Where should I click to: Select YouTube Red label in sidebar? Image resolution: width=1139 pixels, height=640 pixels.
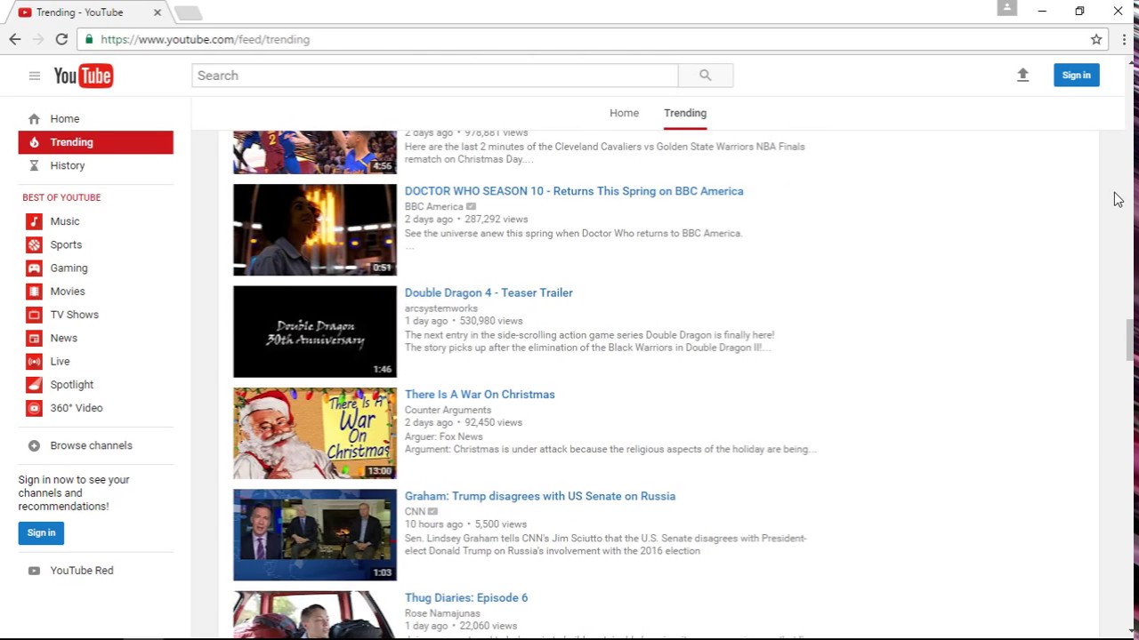point(82,571)
